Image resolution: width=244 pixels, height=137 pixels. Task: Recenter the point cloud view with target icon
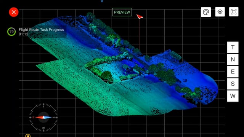click(x=220, y=12)
